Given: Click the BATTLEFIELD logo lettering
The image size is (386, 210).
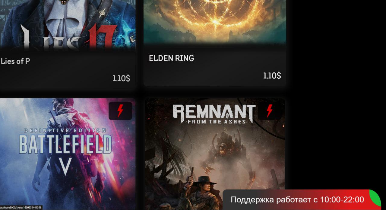Looking at the screenshot, I should [x=65, y=144].
